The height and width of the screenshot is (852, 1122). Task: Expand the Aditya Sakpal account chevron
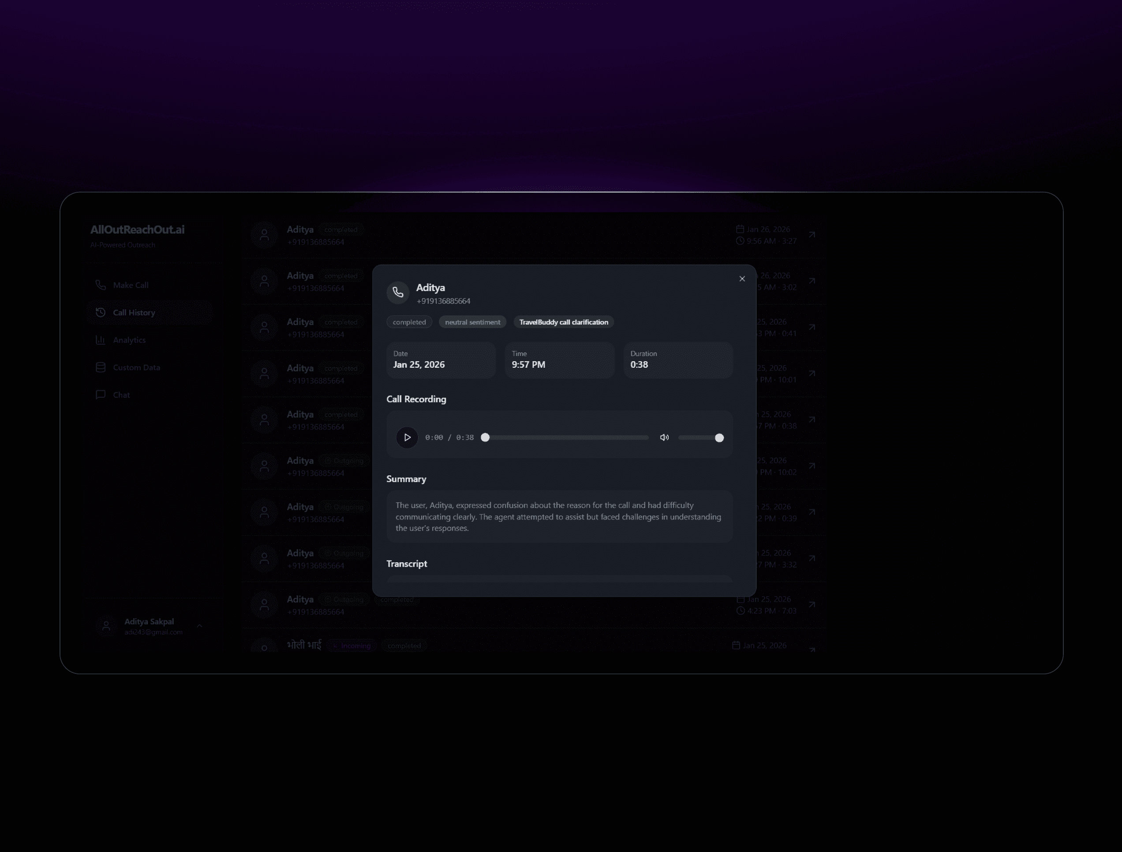(199, 626)
